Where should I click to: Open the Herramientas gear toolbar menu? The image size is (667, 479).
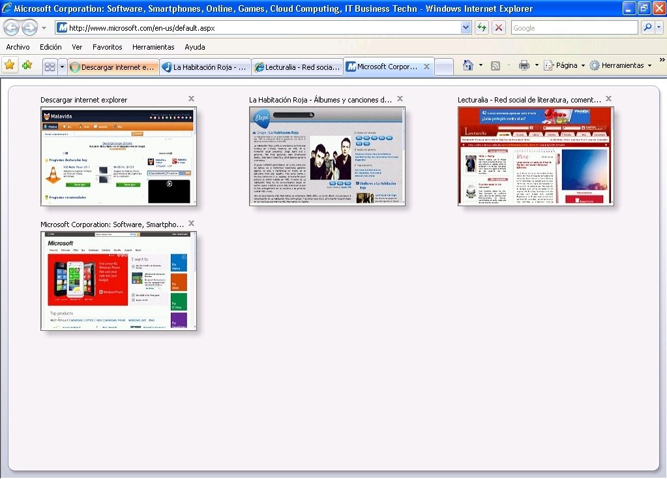pyautogui.click(x=621, y=65)
